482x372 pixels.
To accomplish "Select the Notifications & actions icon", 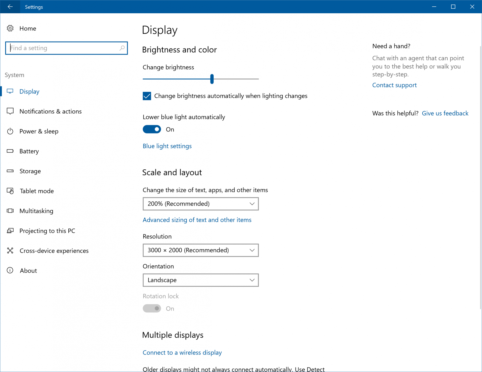I will click(11, 111).
